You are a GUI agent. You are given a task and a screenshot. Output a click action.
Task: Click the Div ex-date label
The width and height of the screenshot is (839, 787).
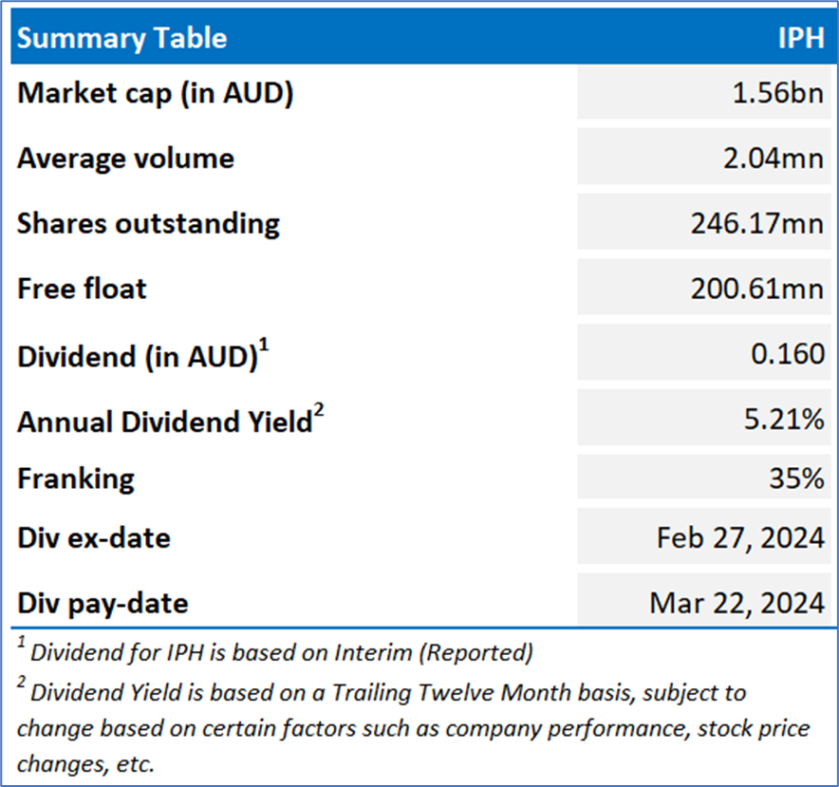click(x=94, y=538)
